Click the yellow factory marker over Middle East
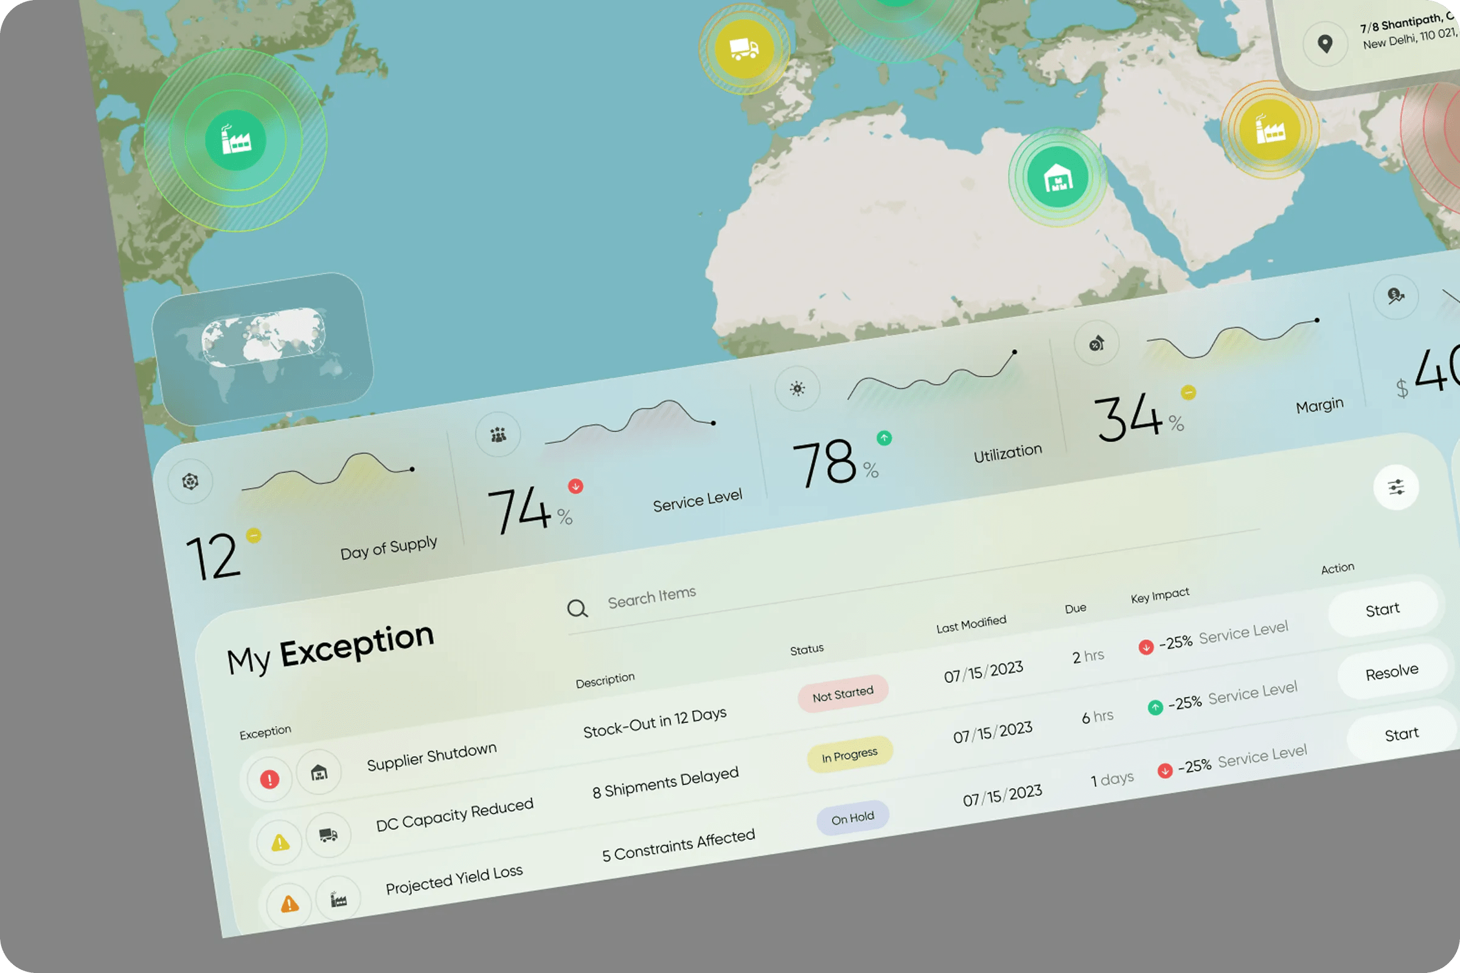Viewport: 1460px width, 973px height. pyautogui.click(x=1270, y=130)
